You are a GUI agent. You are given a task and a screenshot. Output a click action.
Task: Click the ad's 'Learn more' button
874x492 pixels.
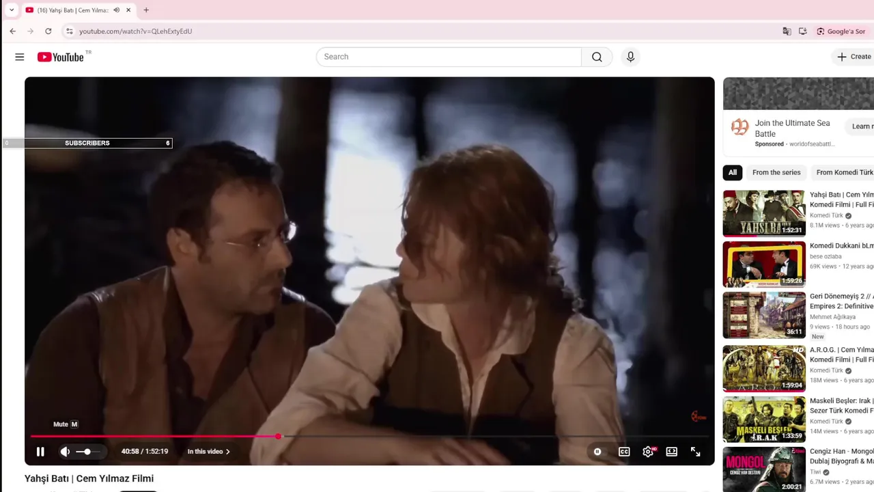tap(860, 126)
